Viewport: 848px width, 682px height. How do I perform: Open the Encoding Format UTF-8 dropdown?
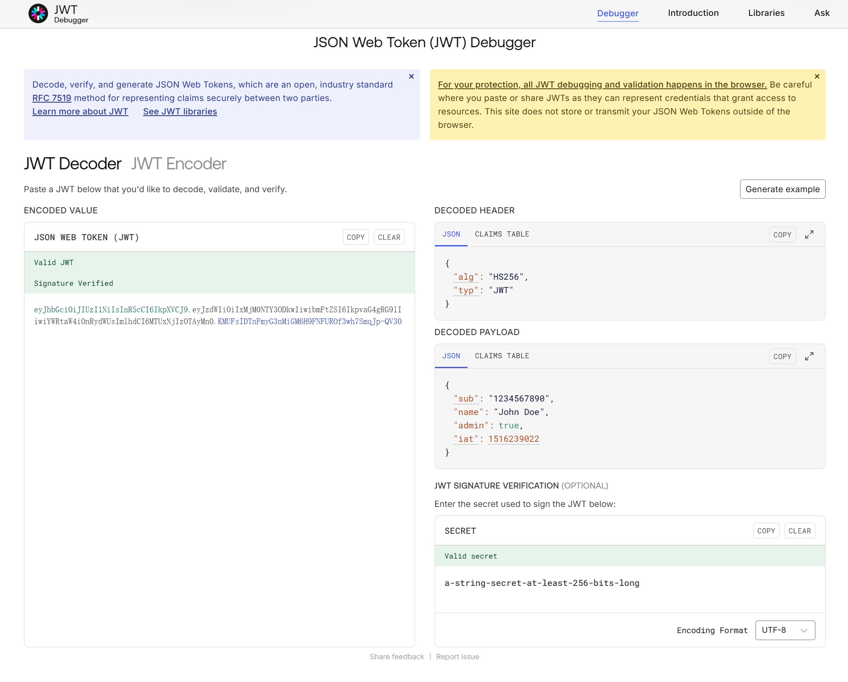784,630
